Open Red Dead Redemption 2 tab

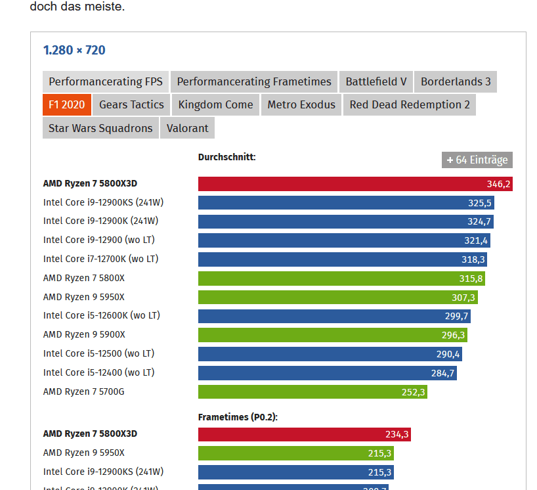[409, 104]
